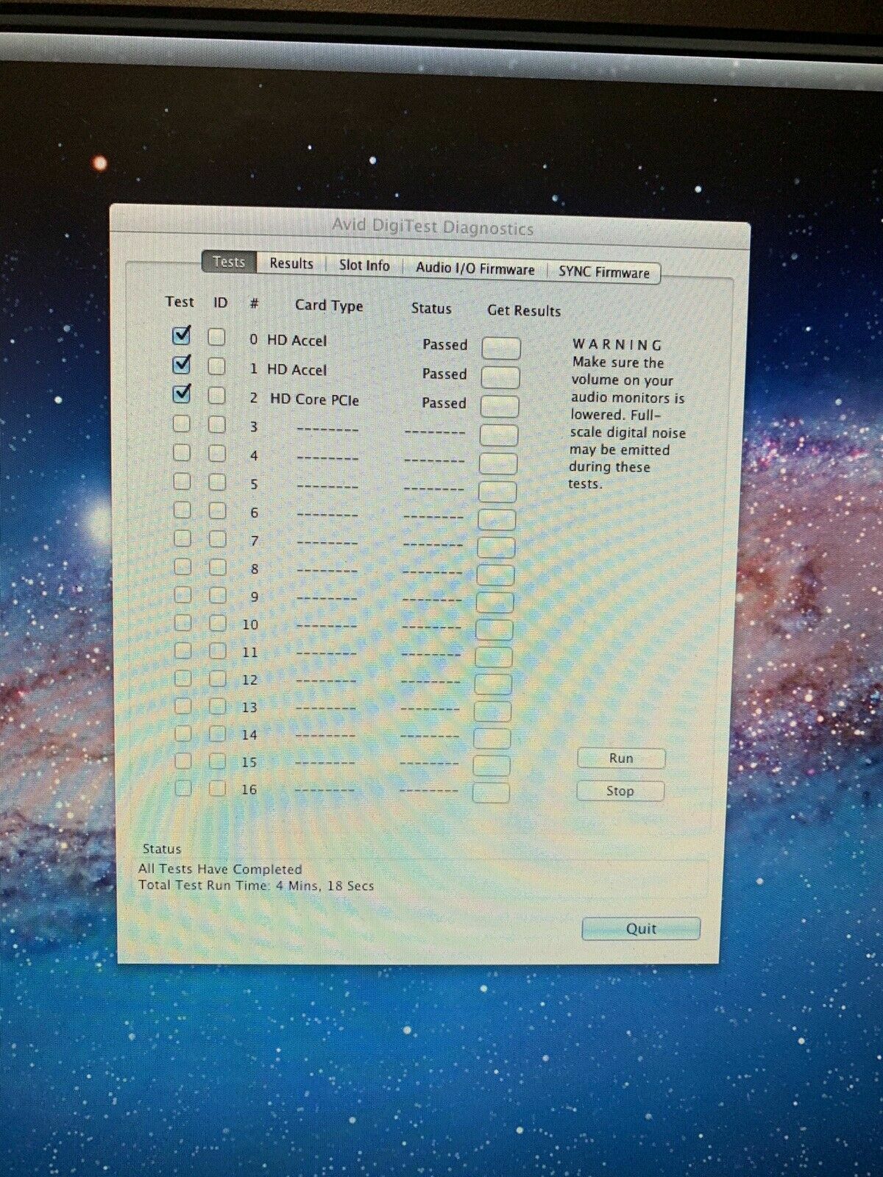Image resolution: width=883 pixels, height=1177 pixels.
Task: Click Get Results button for slot 3
Action: 499,435
